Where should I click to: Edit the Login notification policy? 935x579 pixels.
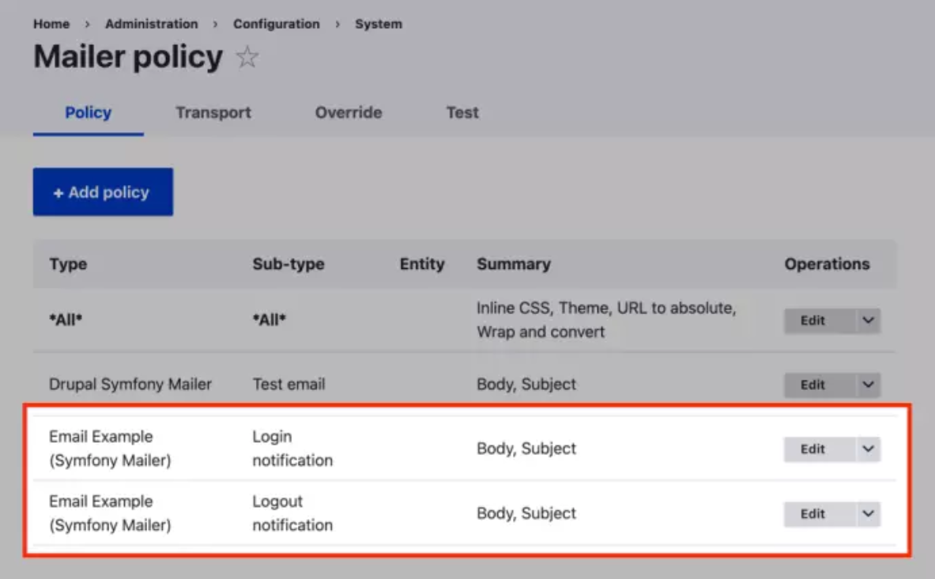(820, 448)
